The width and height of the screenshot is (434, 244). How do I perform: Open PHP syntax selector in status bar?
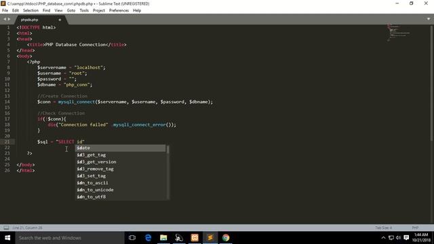[x=415, y=228]
